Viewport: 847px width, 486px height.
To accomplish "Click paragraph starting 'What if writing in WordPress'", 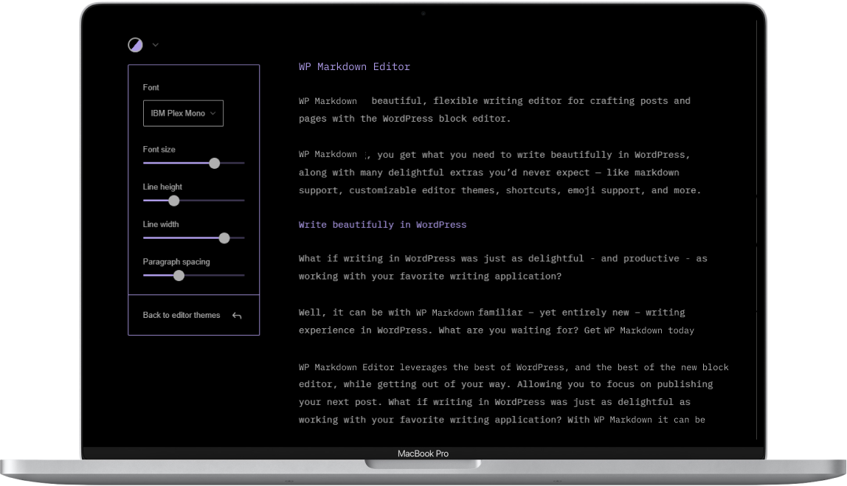I will point(503,267).
